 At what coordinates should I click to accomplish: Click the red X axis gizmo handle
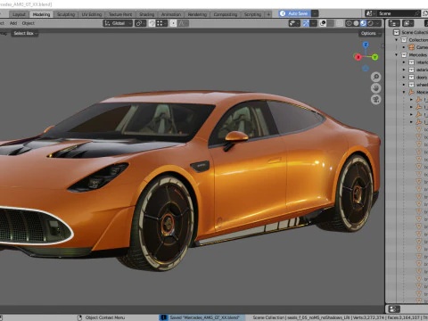pyautogui.click(x=358, y=57)
